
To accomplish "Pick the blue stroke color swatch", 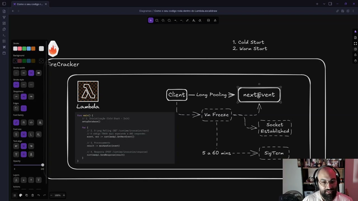I will tap(29, 49).
